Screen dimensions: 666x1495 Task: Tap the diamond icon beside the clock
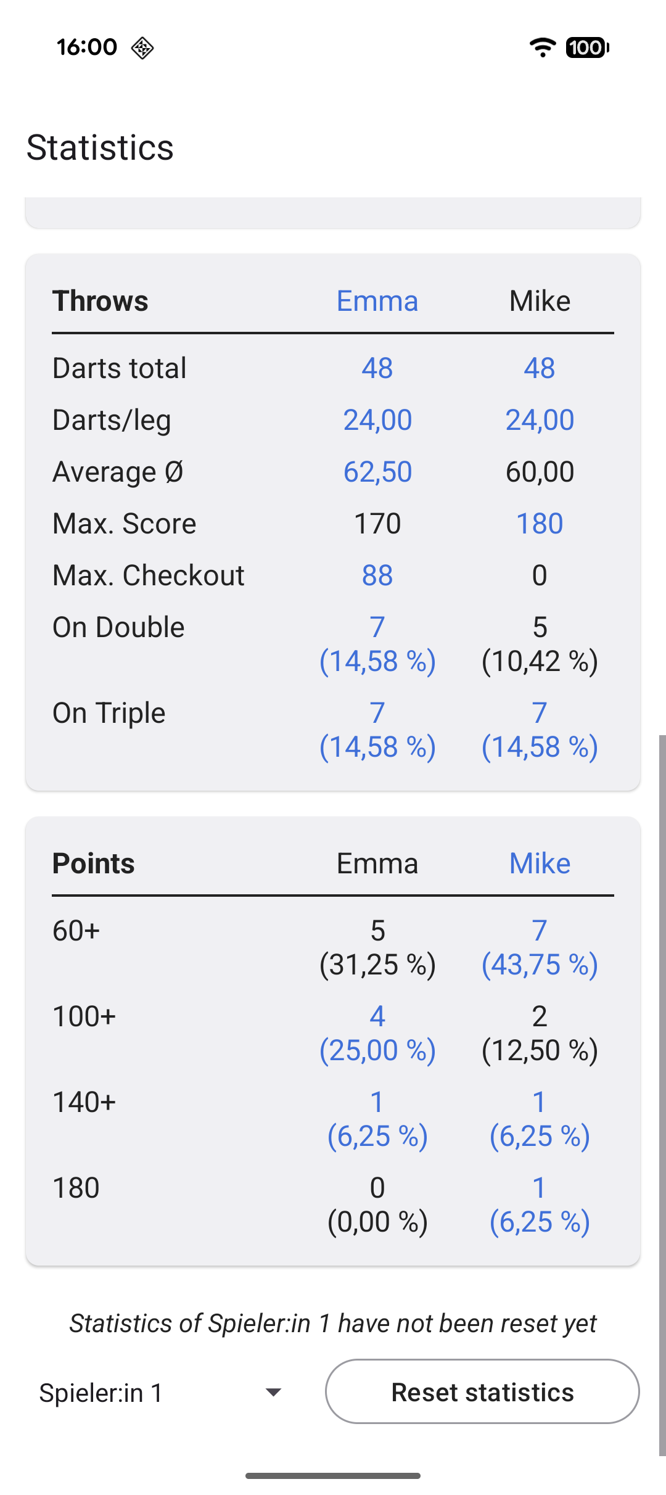pyautogui.click(x=142, y=47)
